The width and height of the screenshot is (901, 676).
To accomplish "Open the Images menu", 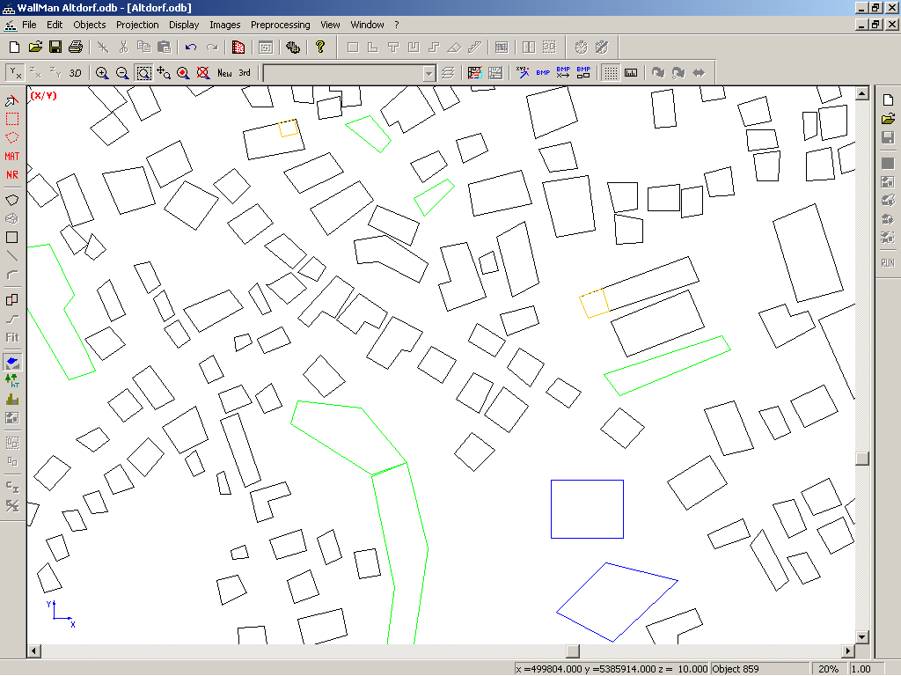I will [225, 25].
